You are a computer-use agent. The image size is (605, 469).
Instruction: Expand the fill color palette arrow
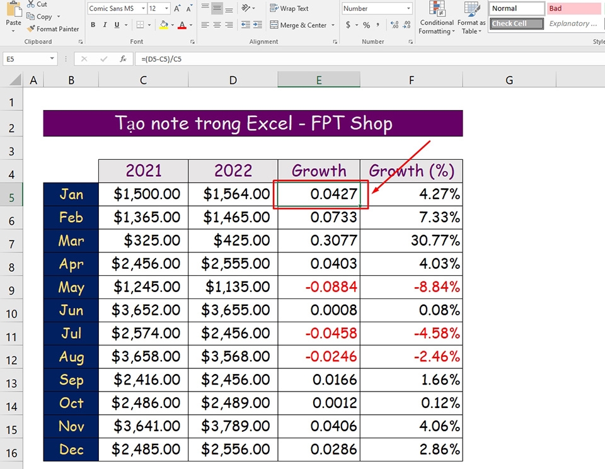tap(173, 25)
